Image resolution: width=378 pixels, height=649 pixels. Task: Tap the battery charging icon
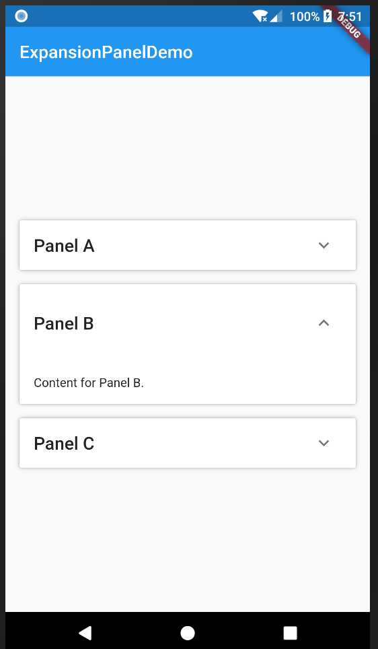coord(328,16)
